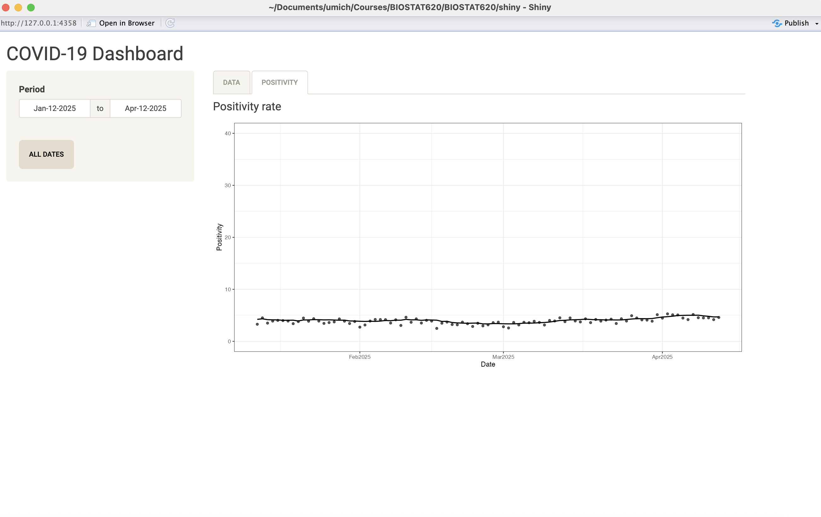Image resolution: width=821 pixels, height=517 pixels.
Task: Maximize the window with the green button
Action: 31,8
